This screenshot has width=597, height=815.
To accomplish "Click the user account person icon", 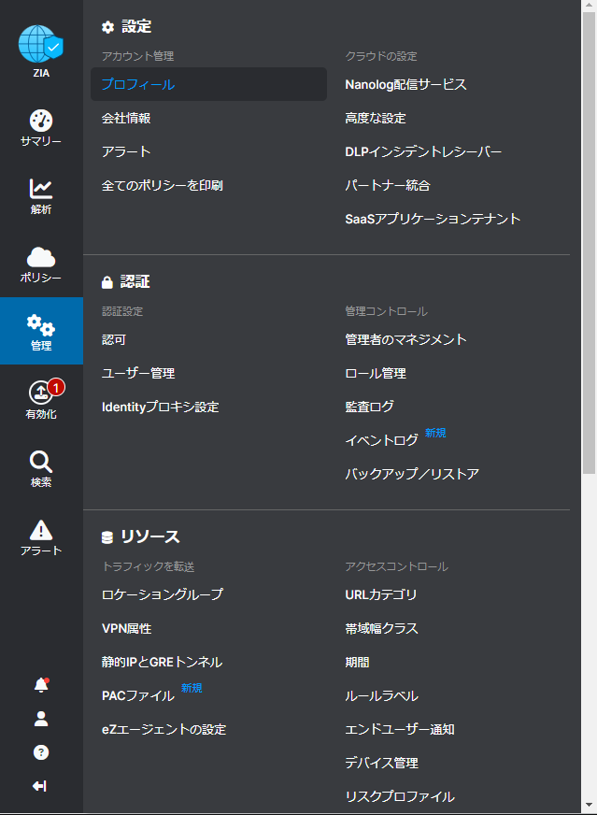I will pyautogui.click(x=41, y=719).
